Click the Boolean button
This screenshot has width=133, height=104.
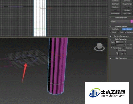point(115,7)
